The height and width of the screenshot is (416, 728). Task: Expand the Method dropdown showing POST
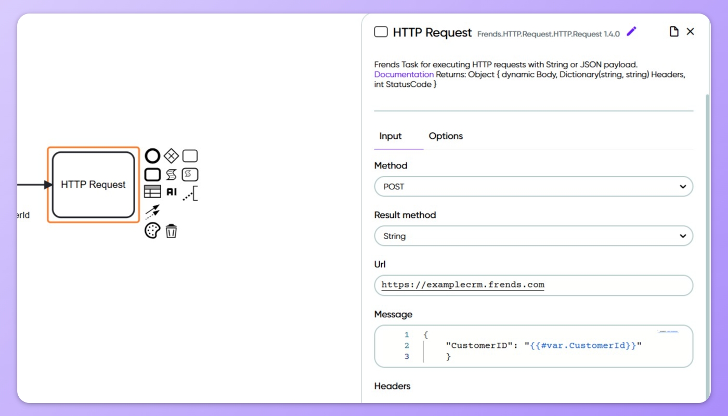(x=533, y=187)
